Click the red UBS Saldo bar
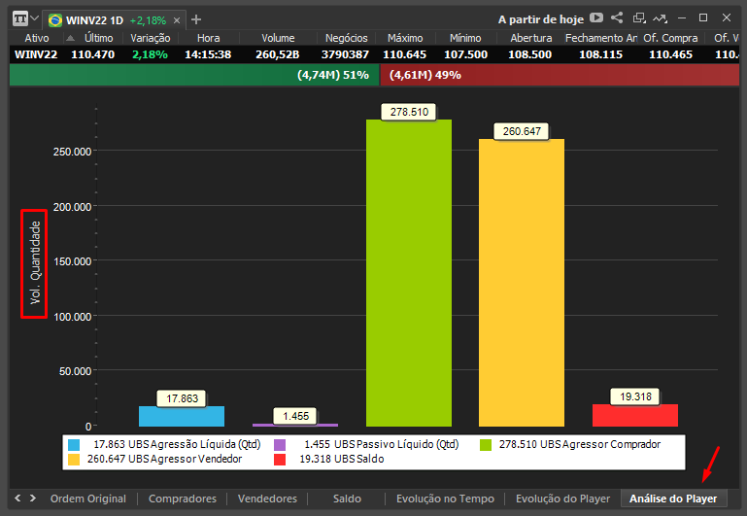Image resolution: width=747 pixels, height=516 pixels. coord(635,416)
